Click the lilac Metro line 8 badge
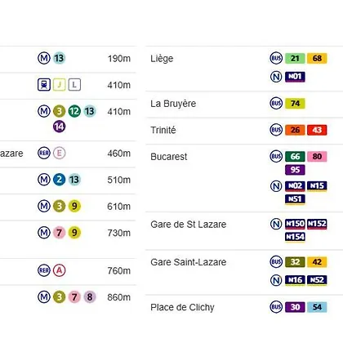Screen dimensions: 343x343 pos(90,297)
